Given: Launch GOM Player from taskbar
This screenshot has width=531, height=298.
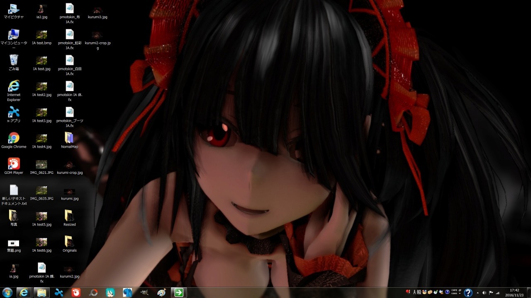Looking at the screenshot, I should click(76, 293).
